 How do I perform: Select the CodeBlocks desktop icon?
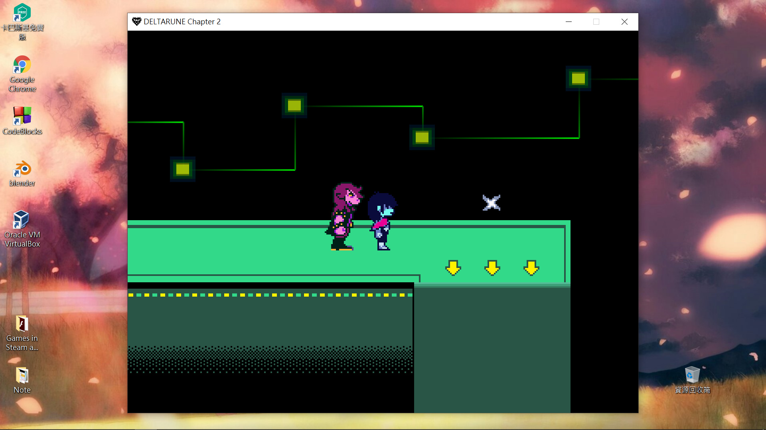22,121
